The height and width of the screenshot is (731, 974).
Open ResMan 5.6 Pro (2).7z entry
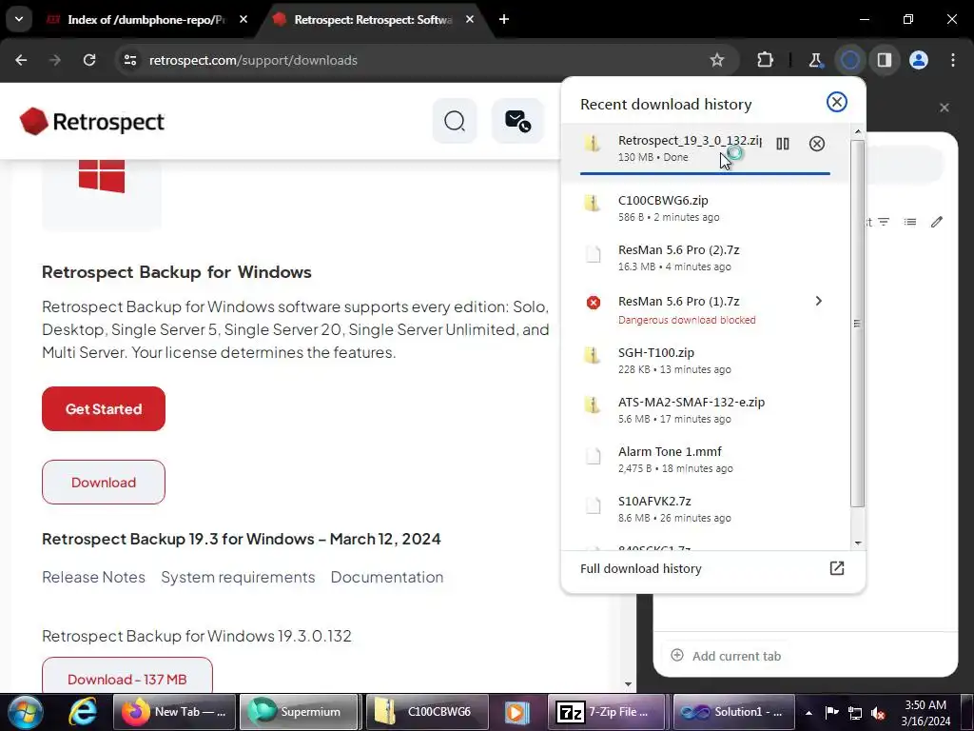point(705,258)
